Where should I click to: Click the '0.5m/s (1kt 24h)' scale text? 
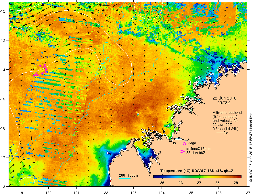225,129
